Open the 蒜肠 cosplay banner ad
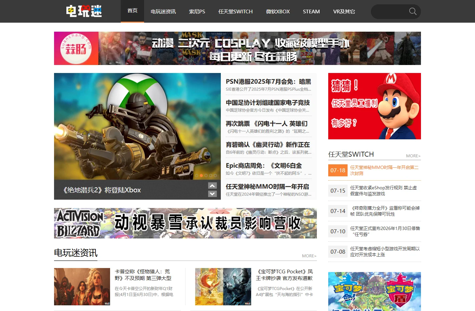Viewport: 475px width, 311px height. point(238,48)
